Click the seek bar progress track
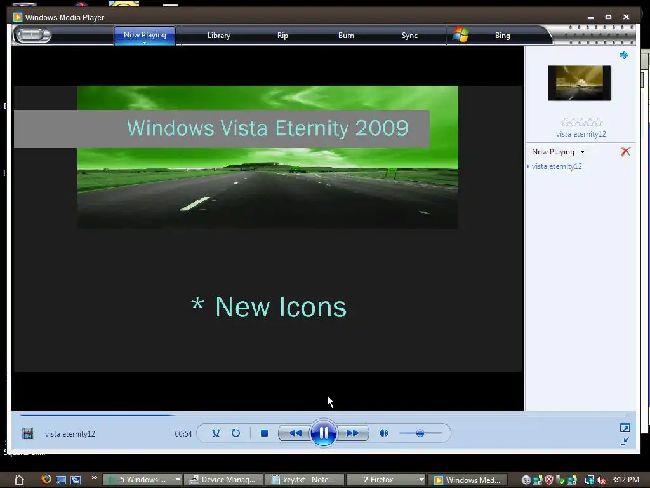 pyautogui.click(x=323, y=414)
